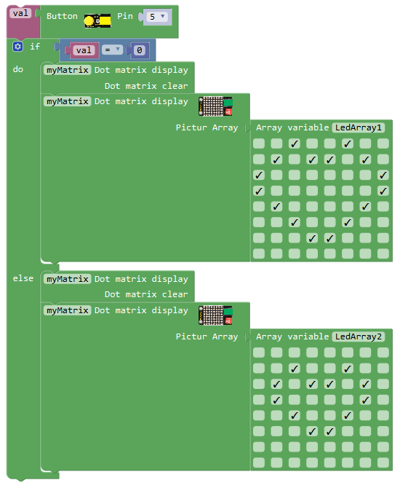Select the top pink val variable

20,13
